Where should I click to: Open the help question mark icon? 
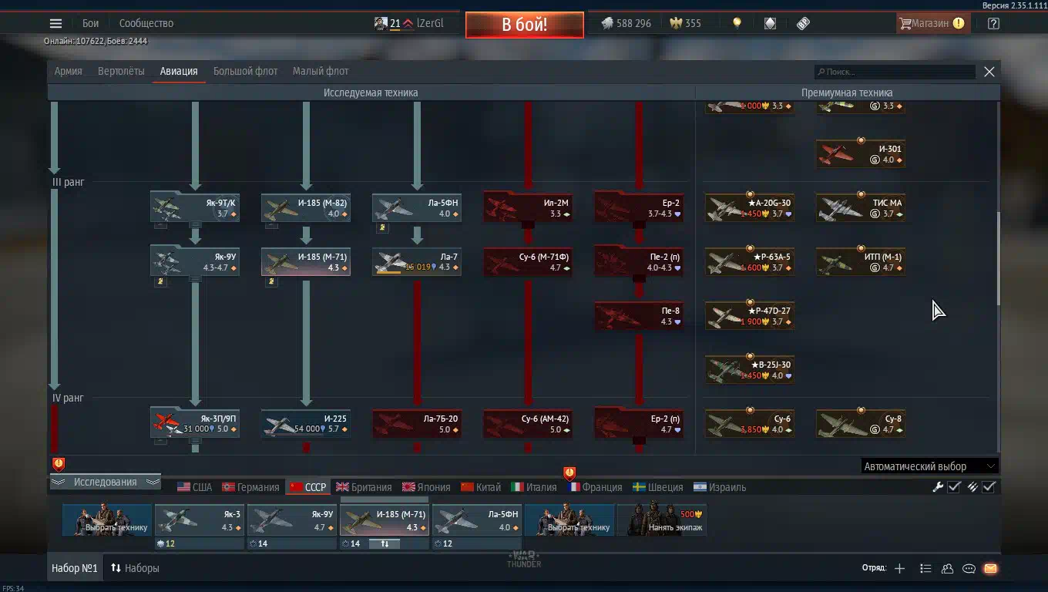pyautogui.click(x=993, y=23)
